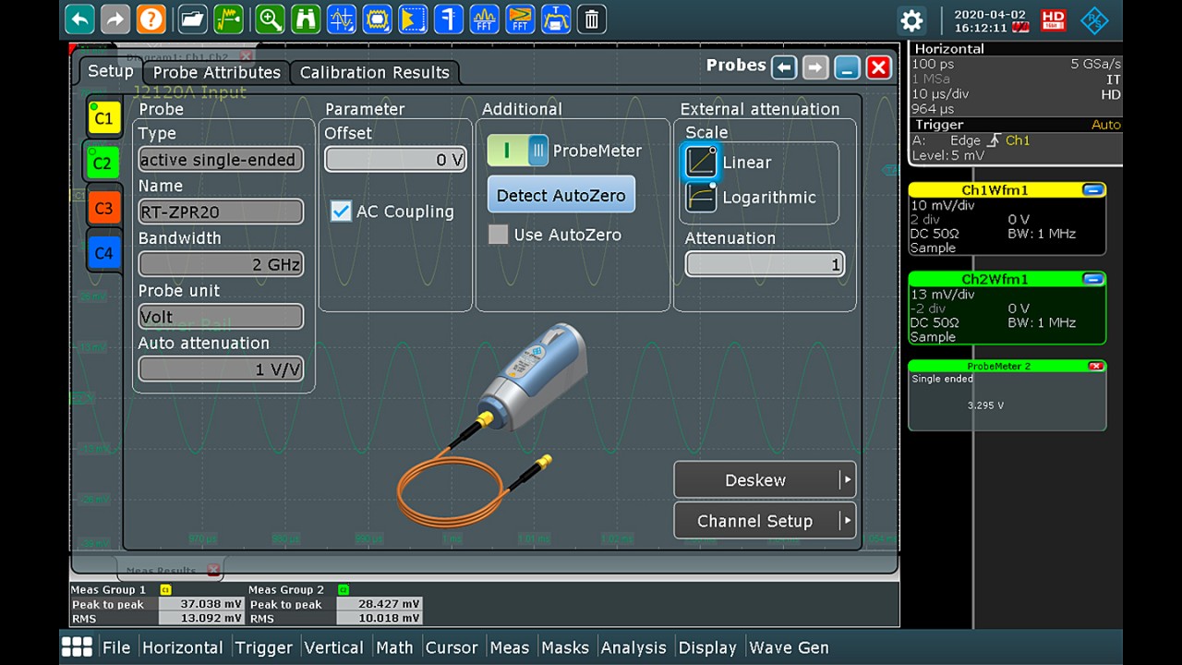
Task: Click the trash can delete icon
Action: 592,18
